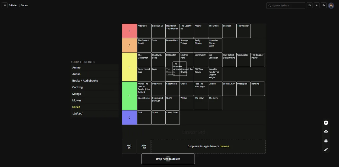
Task: Select The Boys card
Action: click(215, 103)
